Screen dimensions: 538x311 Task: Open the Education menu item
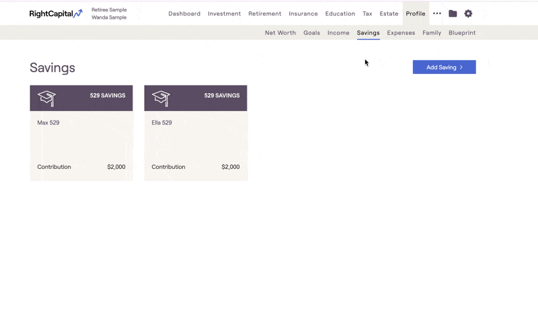(x=340, y=13)
